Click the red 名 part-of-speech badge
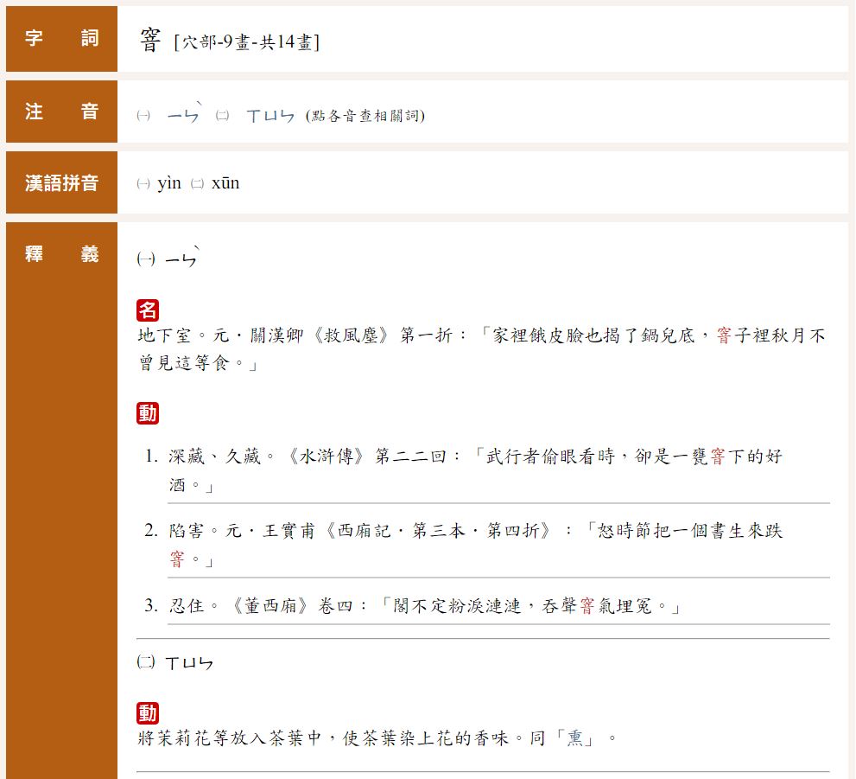856x779 pixels. pyautogui.click(x=148, y=310)
